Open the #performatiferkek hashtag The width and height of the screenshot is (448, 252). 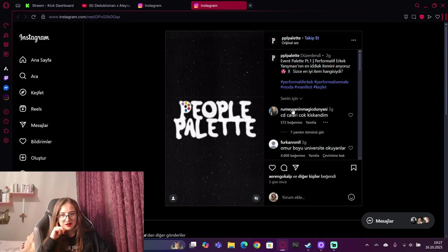point(297,82)
